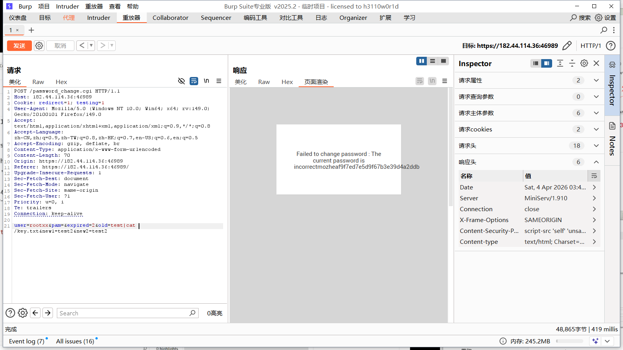Screen dimensions: 623x350
Task: Toggle \n newline display in request editor
Action: [206, 81]
